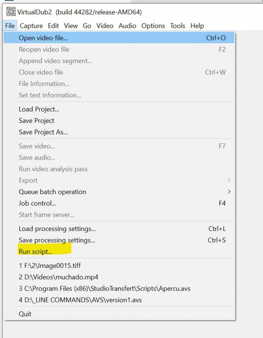This screenshot has height=338, width=263.
Task: Open Job control from File menu
Action: tap(119, 203)
